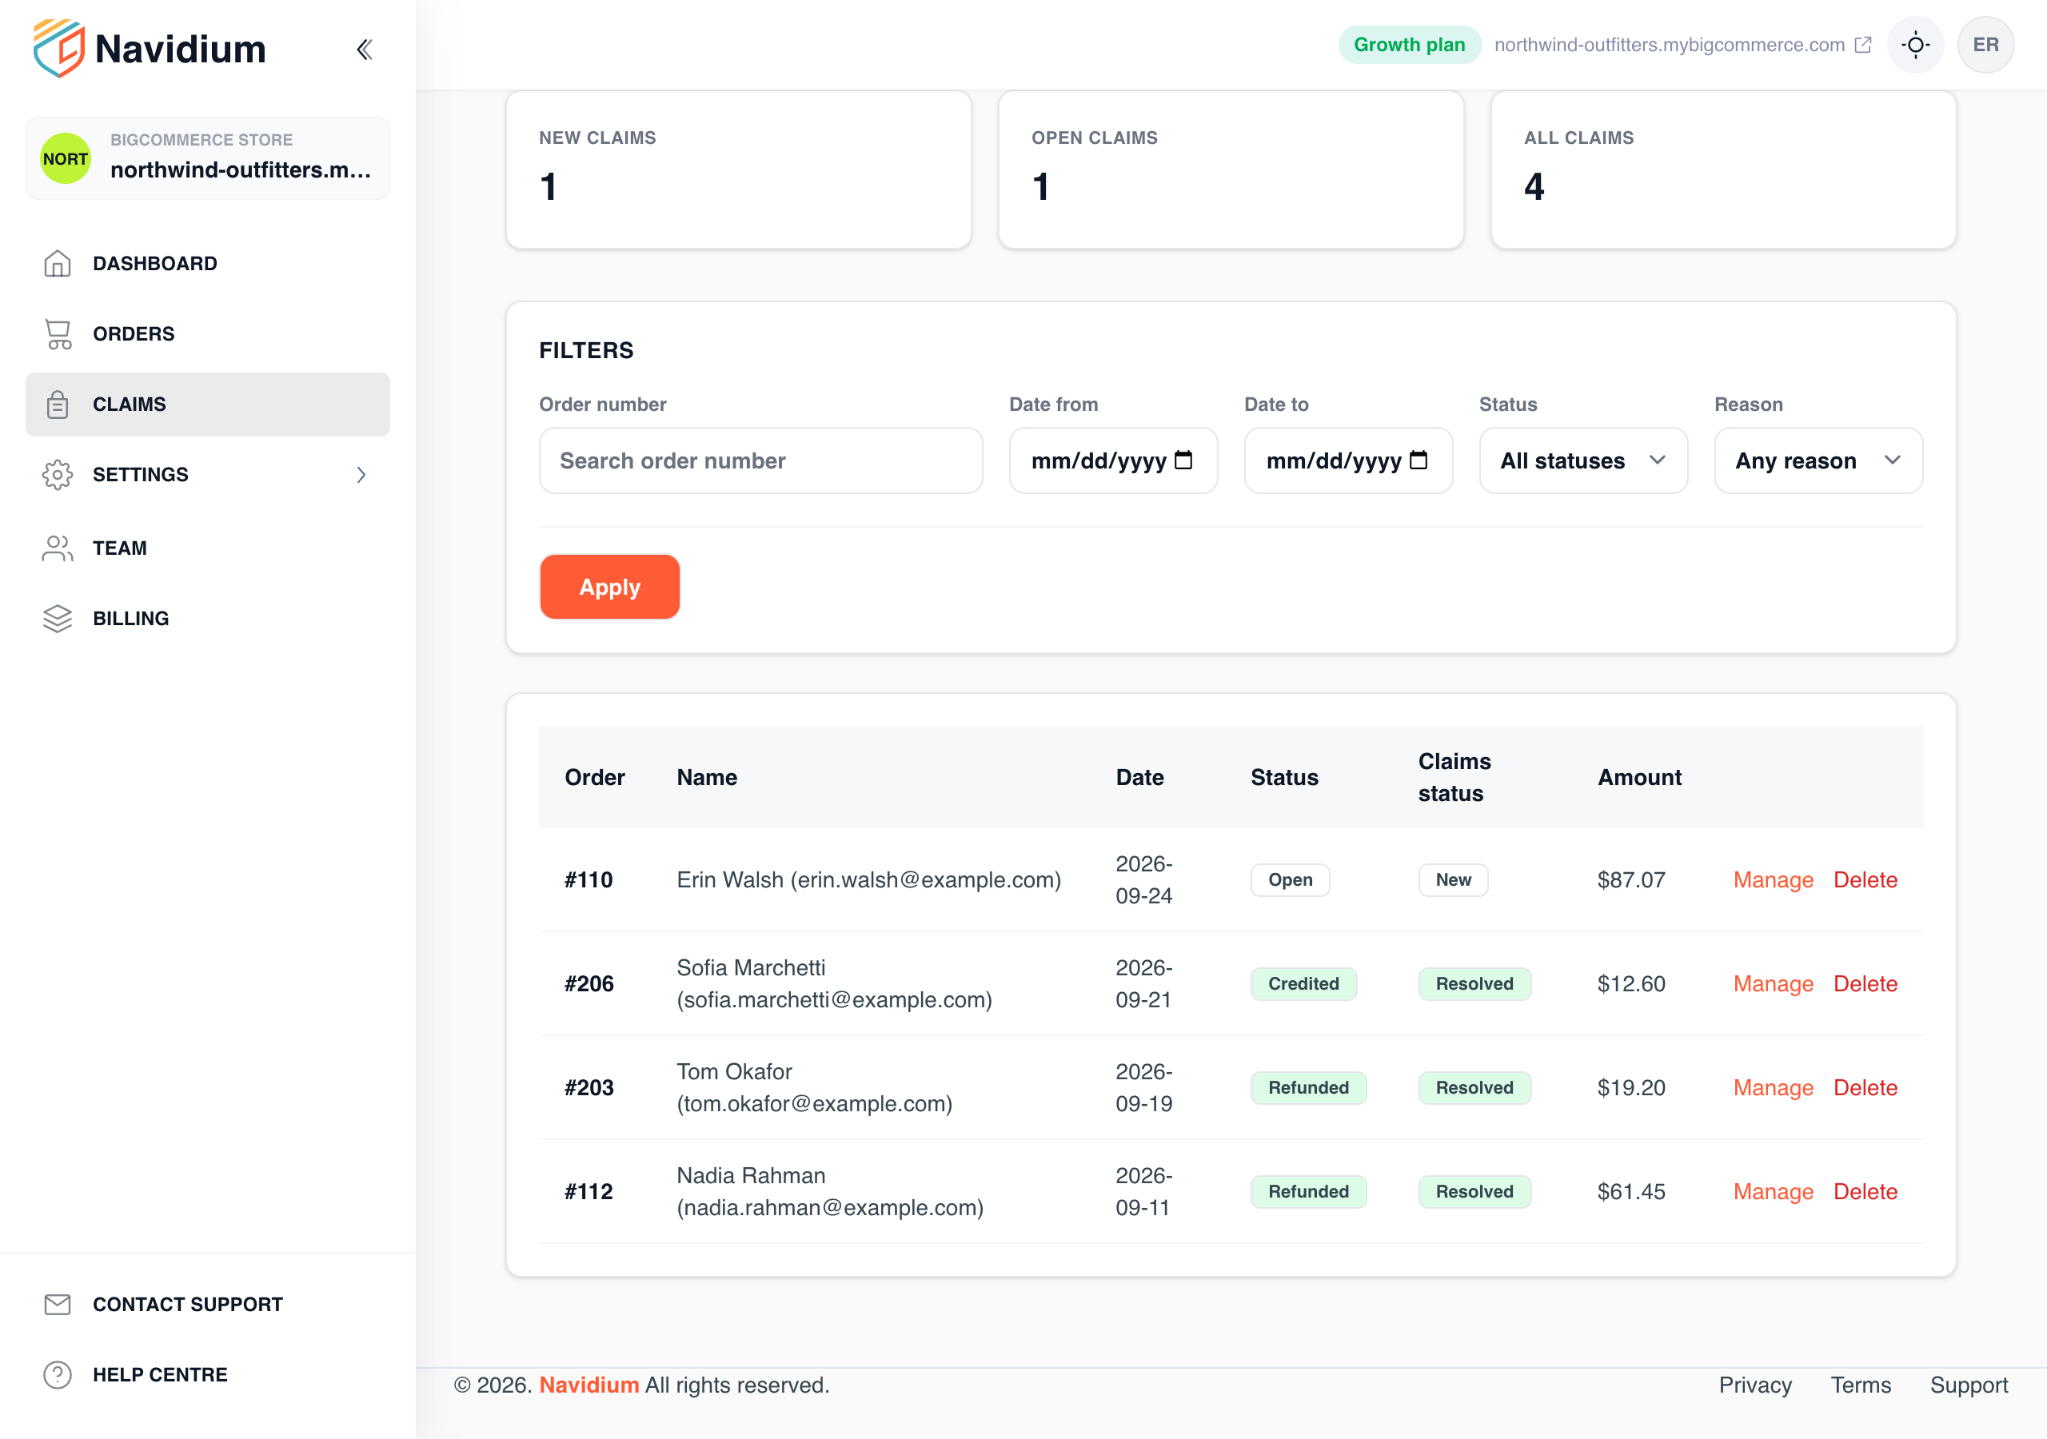Go to the Dashboard menu item
The width and height of the screenshot is (2047, 1439).
click(x=208, y=264)
